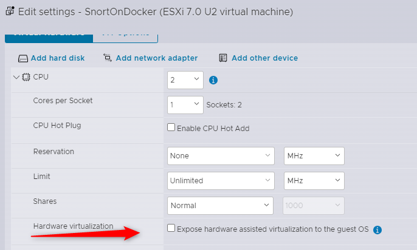
Task: Click the Shares 1000 value dropdown
Action: [x=314, y=206]
